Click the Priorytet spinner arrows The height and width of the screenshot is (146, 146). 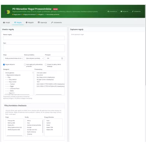click(x=62, y=58)
